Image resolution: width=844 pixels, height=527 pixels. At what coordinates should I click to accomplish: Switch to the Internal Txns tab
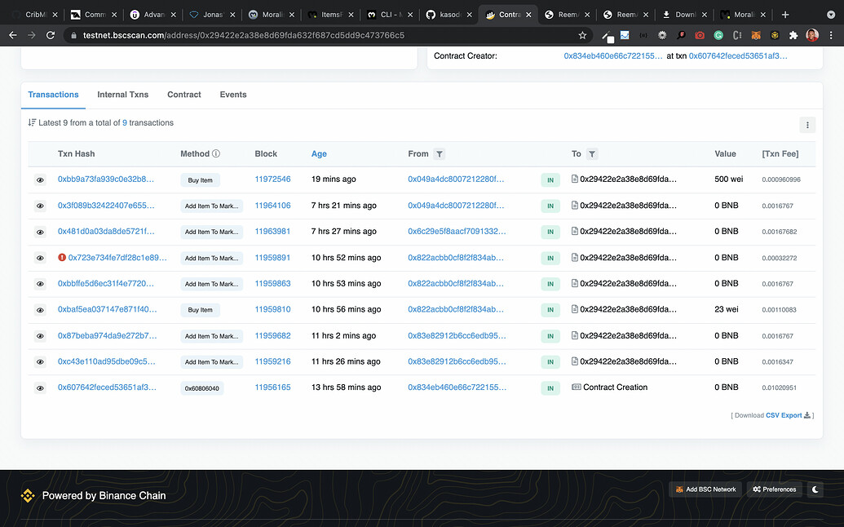click(x=122, y=95)
